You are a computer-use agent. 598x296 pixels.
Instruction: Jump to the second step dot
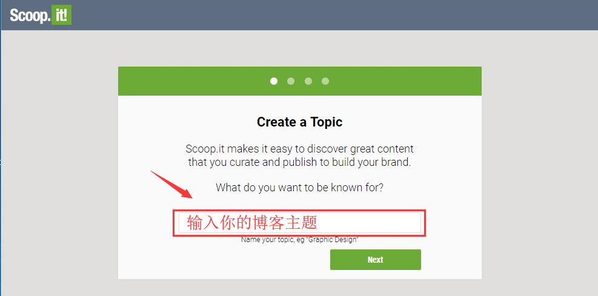coord(291,81)
